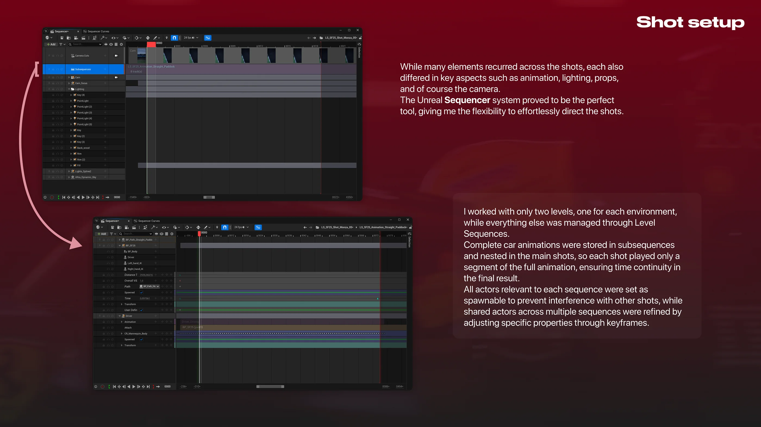Click create camera icon in upper Sequencer toolbar
This screenshot has width=761, height=427.
tap(76, 38)
